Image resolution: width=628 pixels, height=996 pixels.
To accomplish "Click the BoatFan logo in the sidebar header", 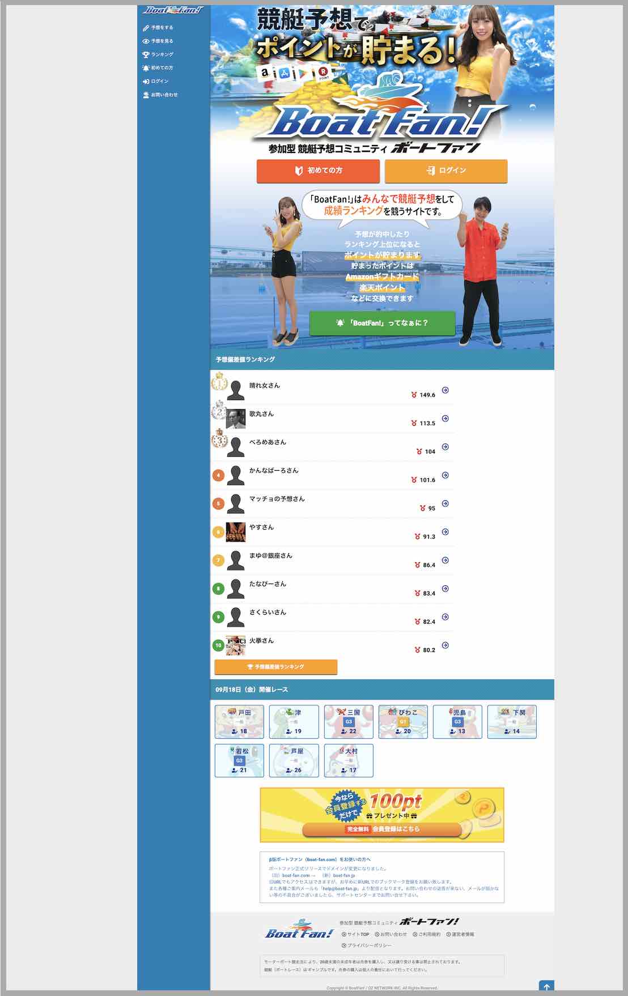I will point(173,10).
